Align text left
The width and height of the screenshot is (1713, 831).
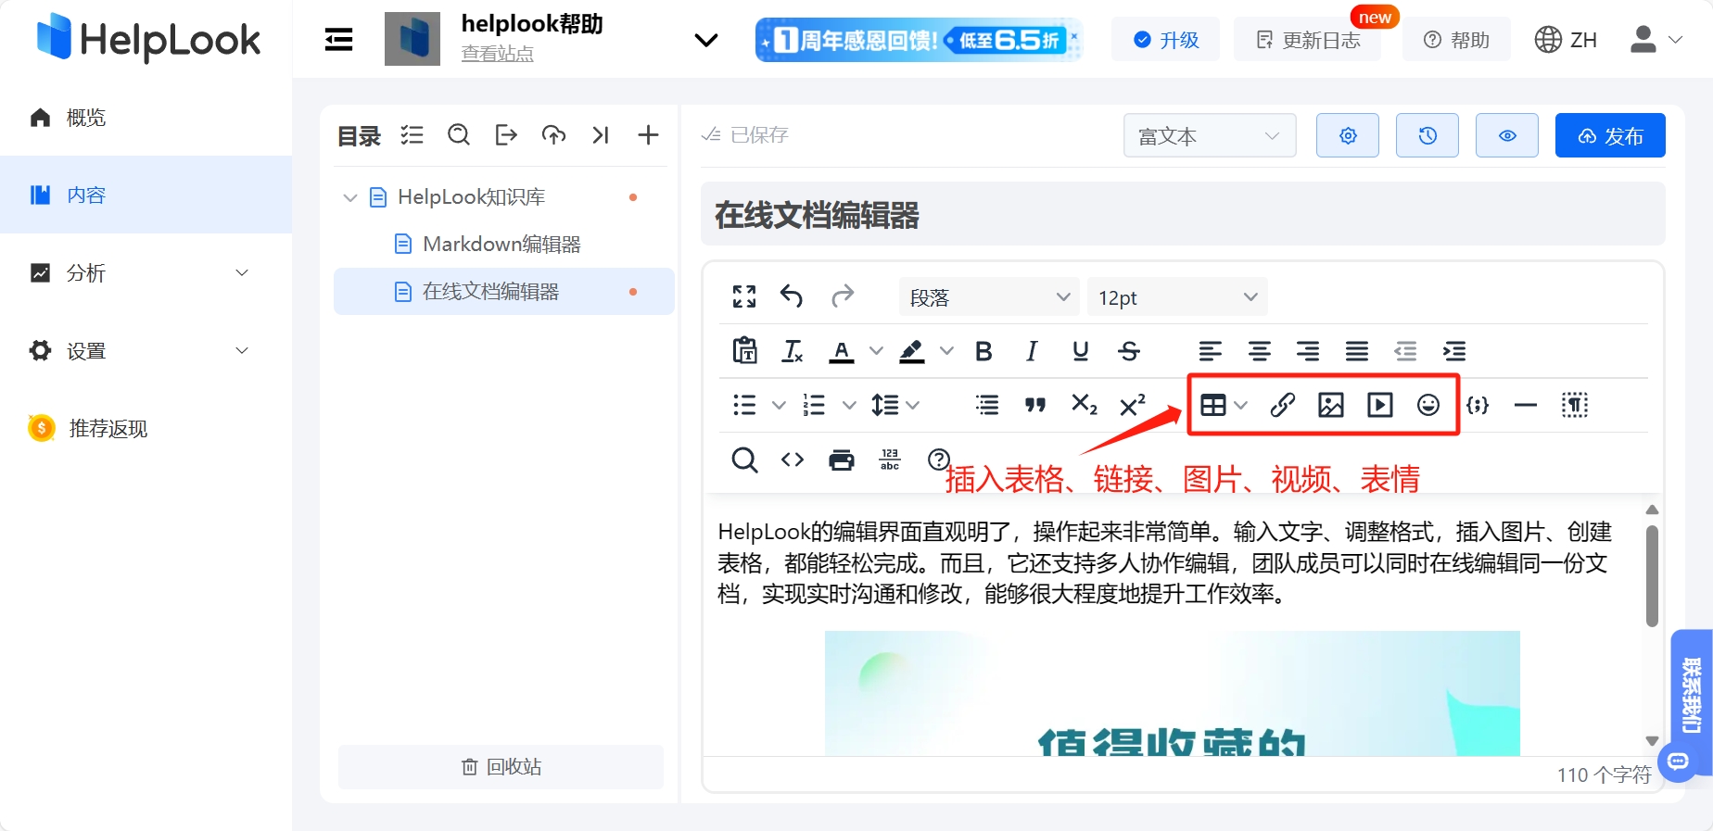tap(1210, 351)
